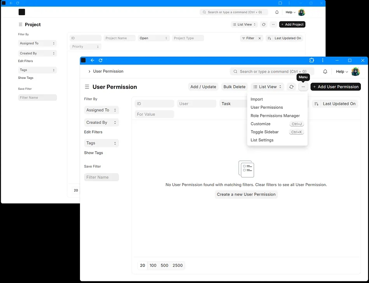Expand the Assigned To filter in User Permission sidebar
Image resolution: width=369 pixels, height=283 pixels.
(x=101, y=110)
